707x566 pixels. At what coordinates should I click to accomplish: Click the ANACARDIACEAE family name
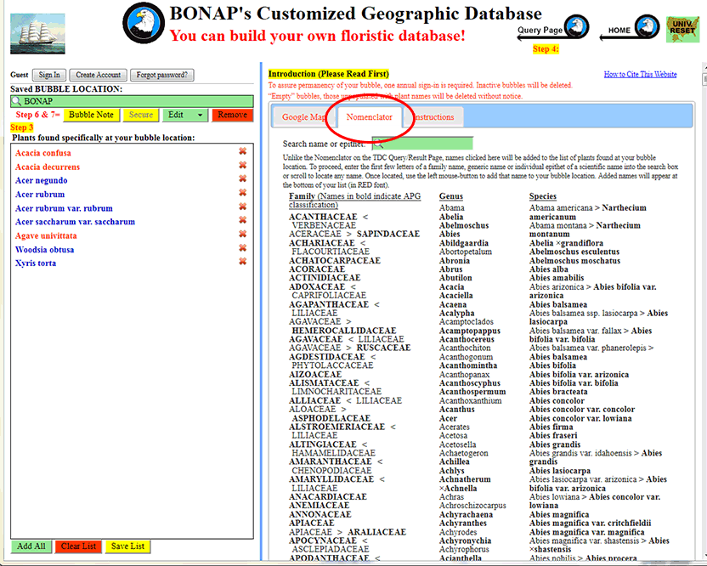(328, 496)
